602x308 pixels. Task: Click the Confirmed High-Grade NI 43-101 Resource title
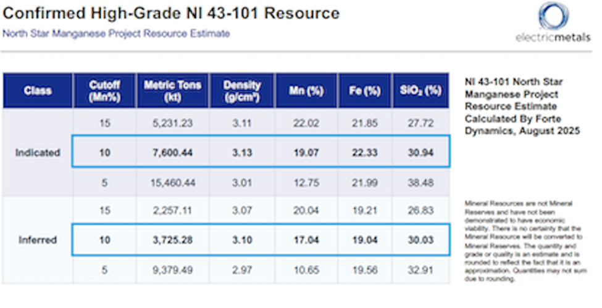171,13
